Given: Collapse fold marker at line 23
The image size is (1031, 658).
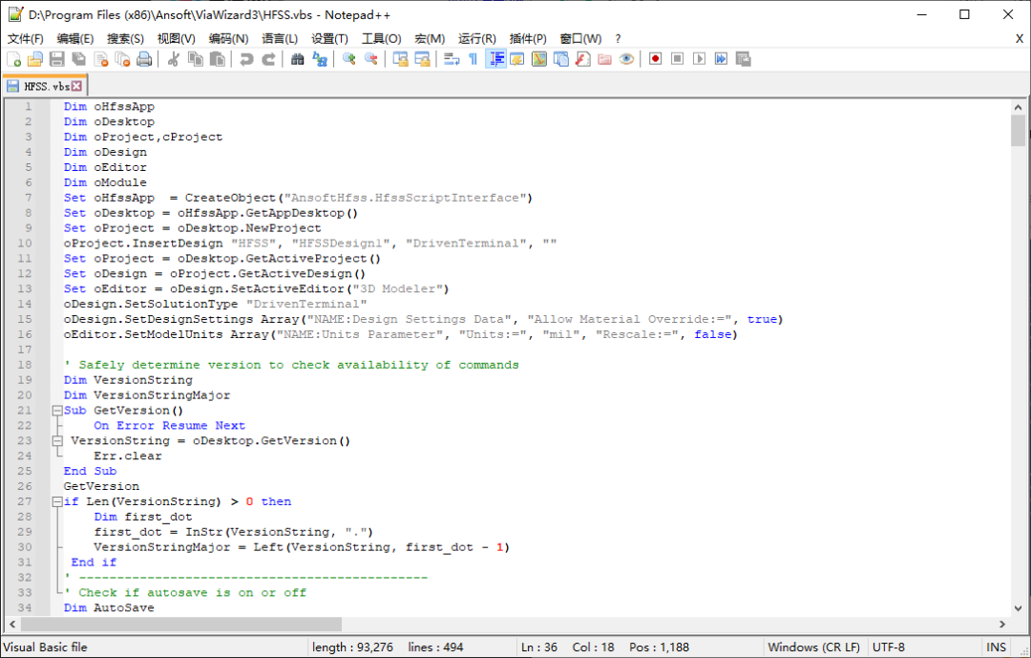Looking at the screenshot, I should click(x=57, y=441).
